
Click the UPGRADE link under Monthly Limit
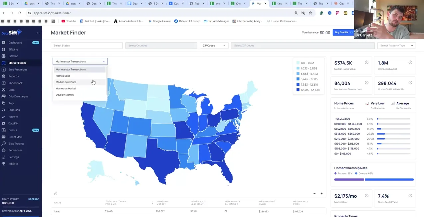(34, 199)
